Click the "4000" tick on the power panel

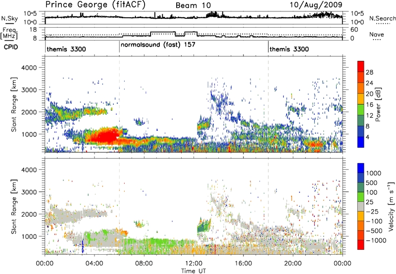(29, 68)
